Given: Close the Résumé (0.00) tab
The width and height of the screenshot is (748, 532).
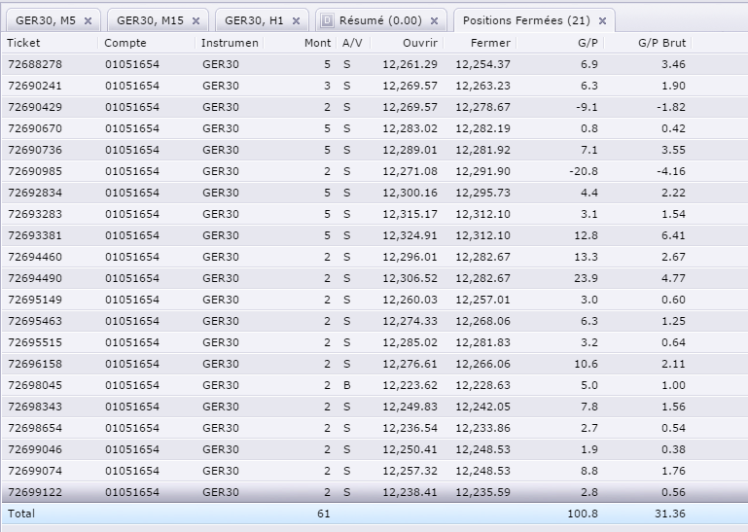Looking at the screenshot, I should click(x=434, y=21).
